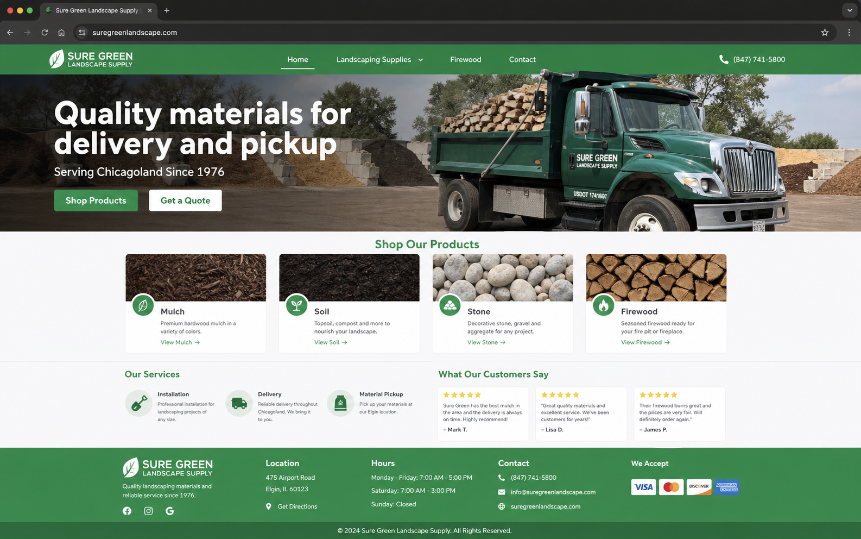Click the Soil sprout icon
The image size is (861, 539).
pyautogui.click(x=296, y=305)
